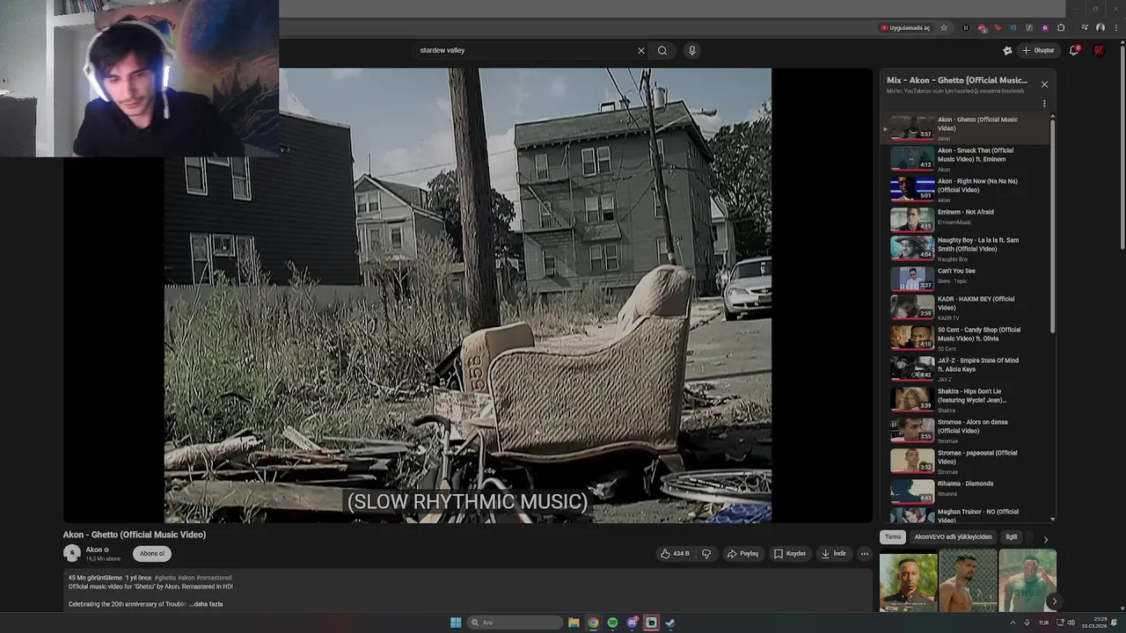Click 'Uygulamada aç' open in app button
The width and height of the screenshot is (1126, 633).
905,27
